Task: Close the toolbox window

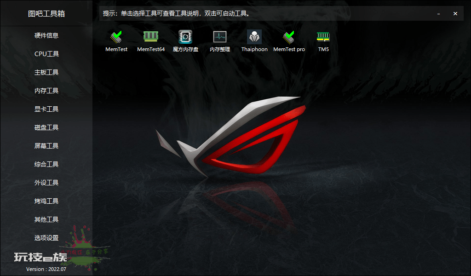Action: [x=455, y=13]
